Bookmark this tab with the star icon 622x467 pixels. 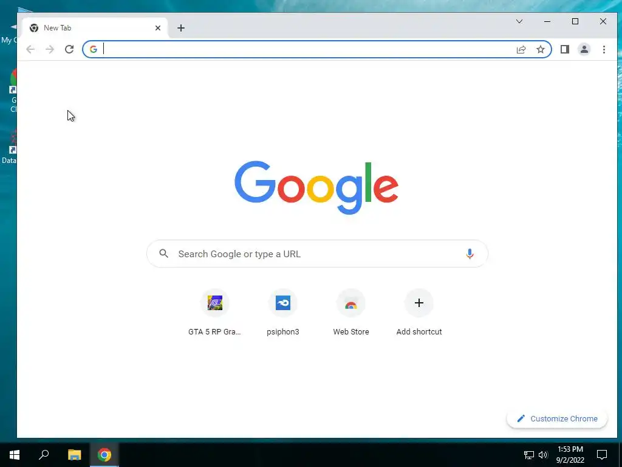pyautogui.click(x=540, y=49)
